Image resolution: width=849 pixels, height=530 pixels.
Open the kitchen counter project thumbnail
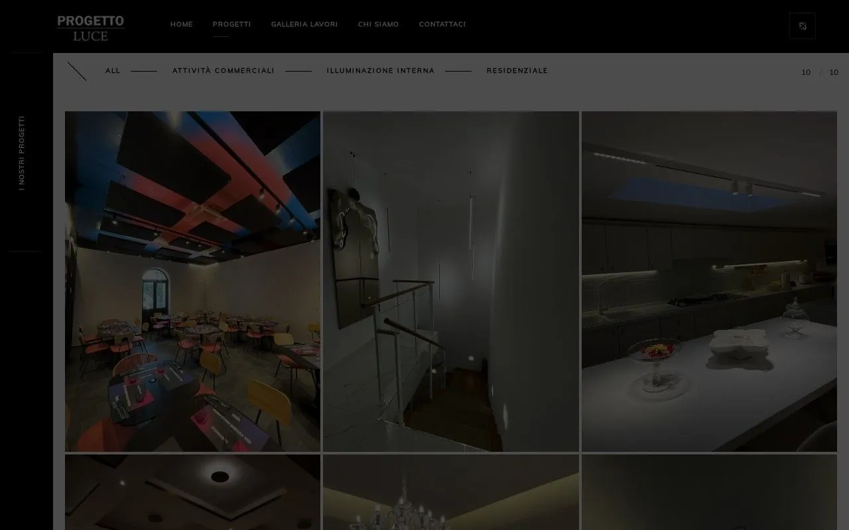(x=710, y=282)
